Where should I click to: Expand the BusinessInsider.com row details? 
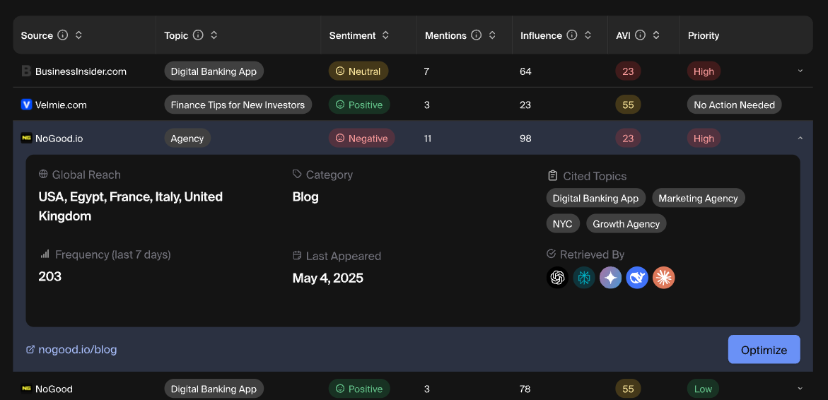[800, 71]
